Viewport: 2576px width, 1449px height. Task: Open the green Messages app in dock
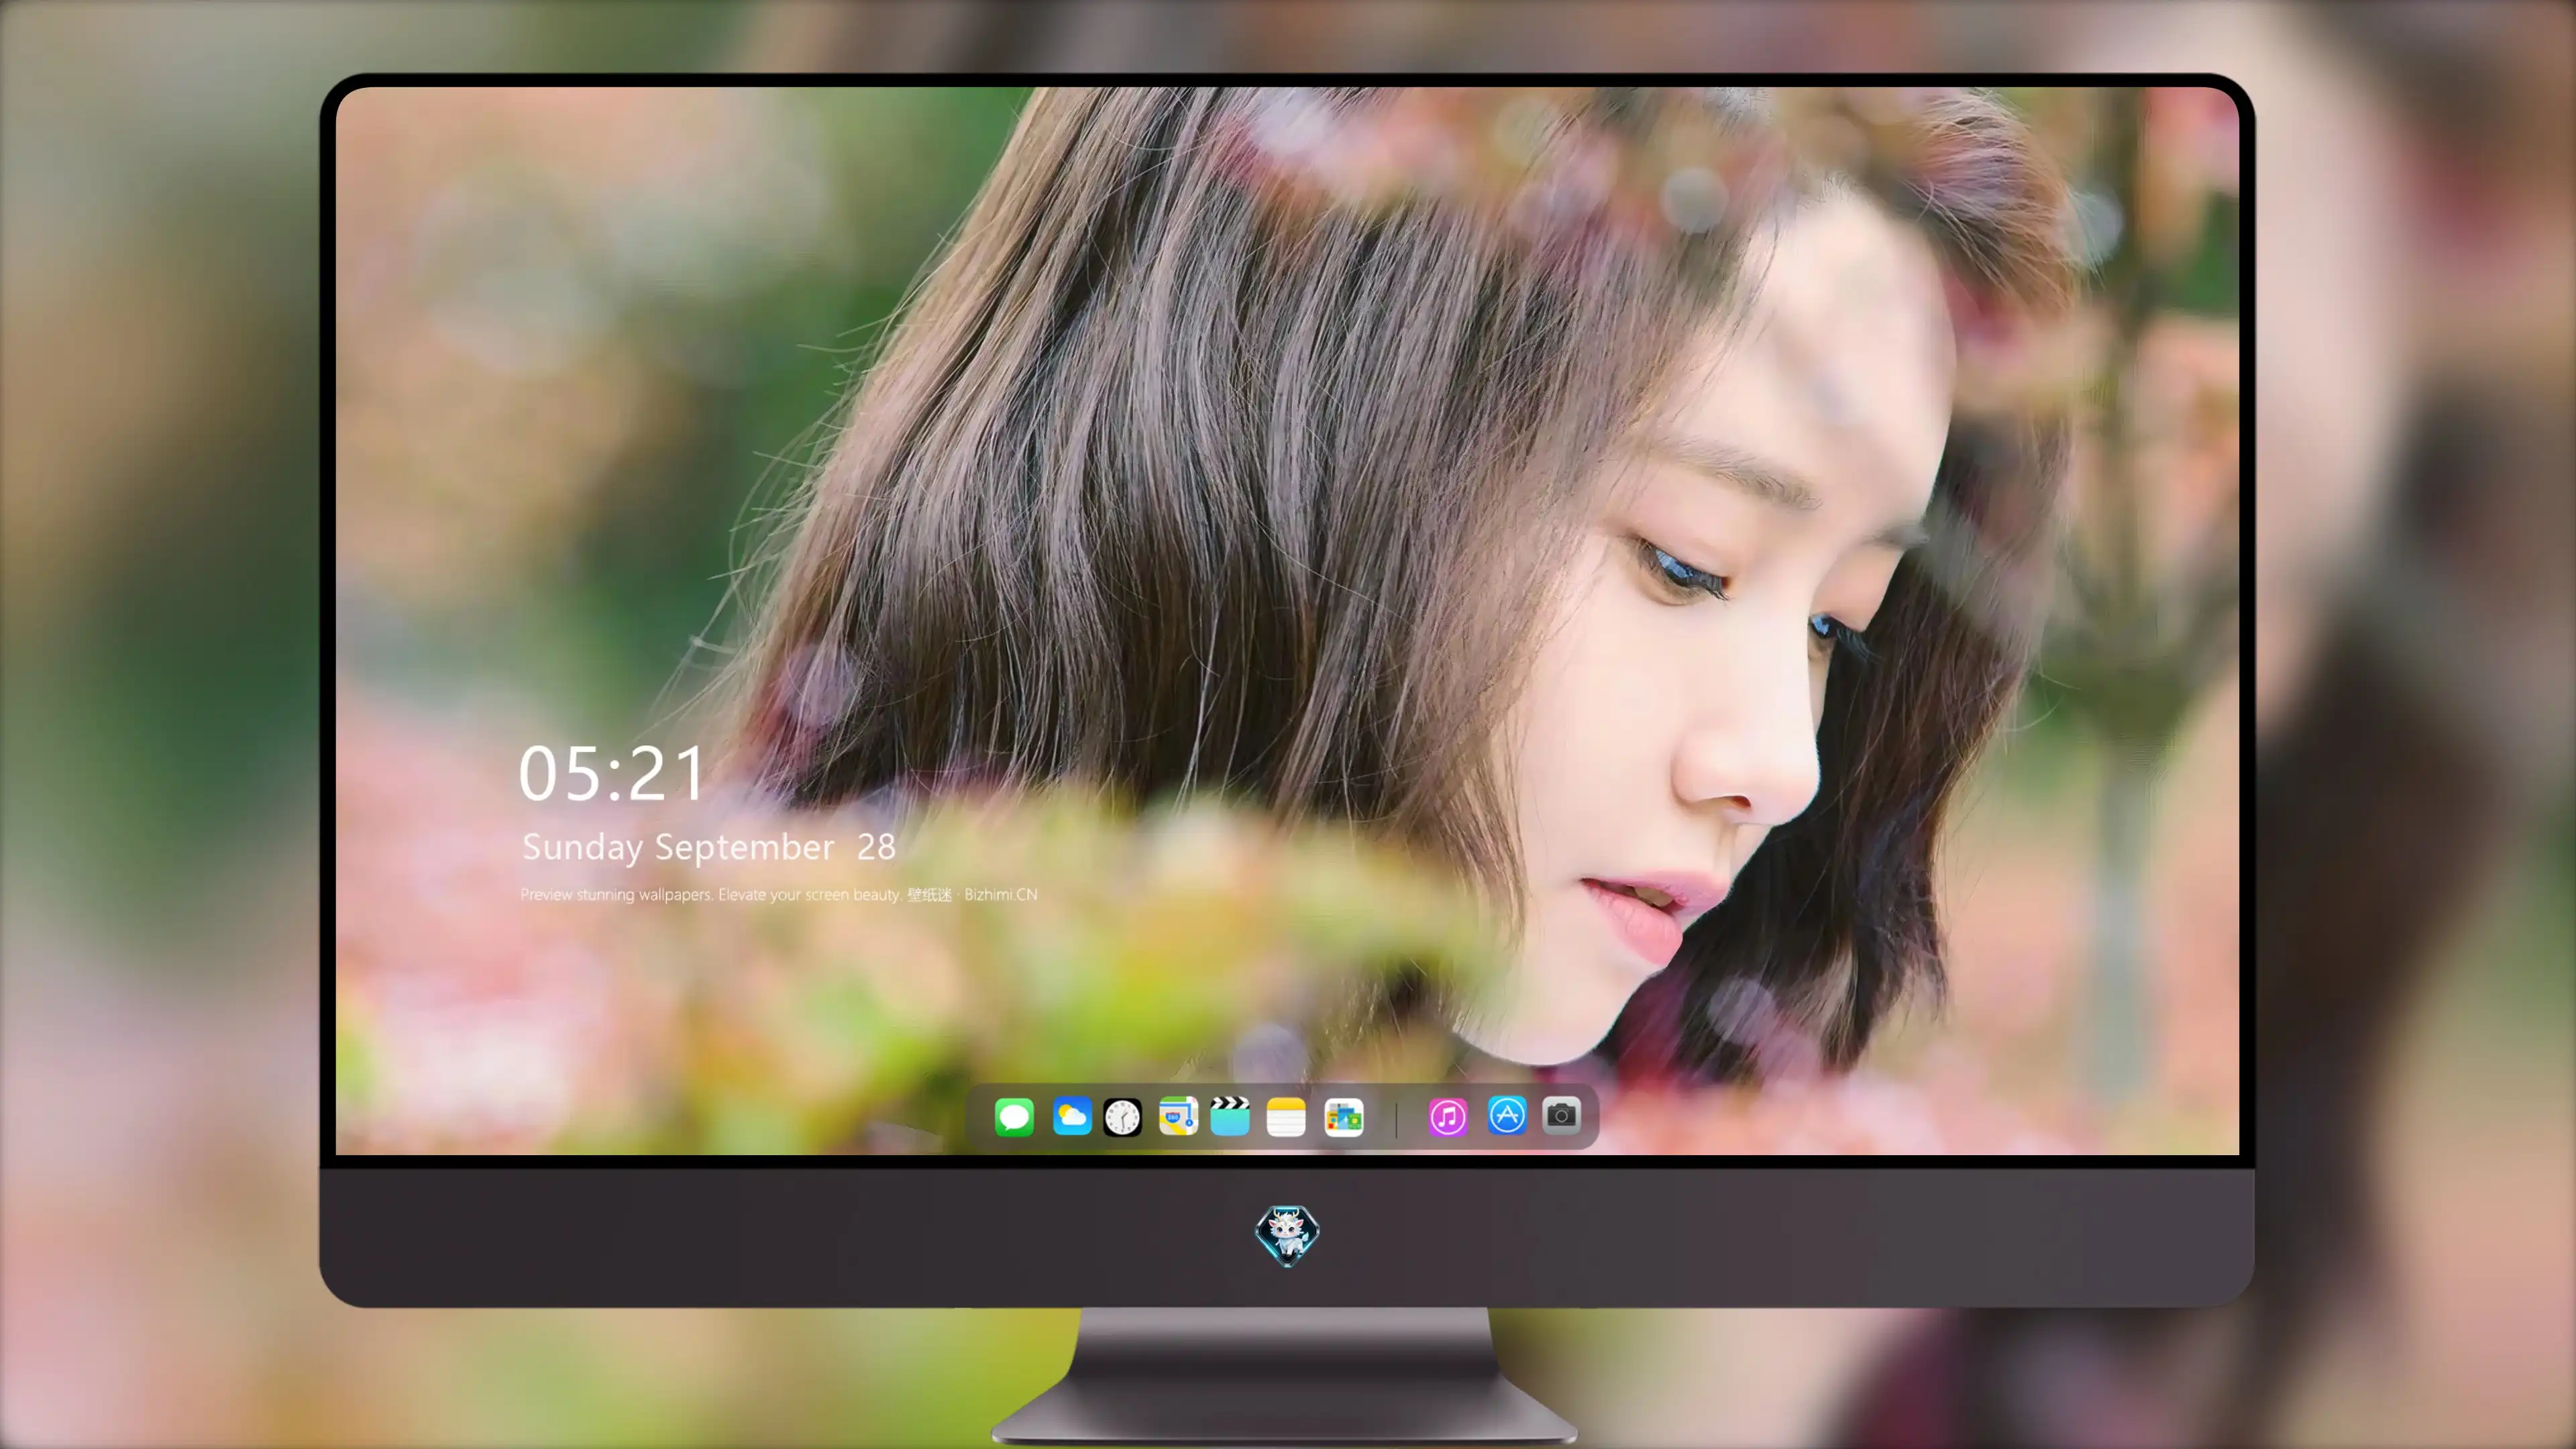tap(1014, 1116)
